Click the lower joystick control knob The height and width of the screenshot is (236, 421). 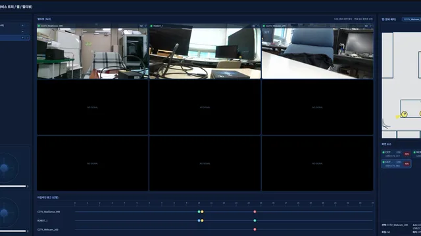pyautogui.click(x=4, y=212)
